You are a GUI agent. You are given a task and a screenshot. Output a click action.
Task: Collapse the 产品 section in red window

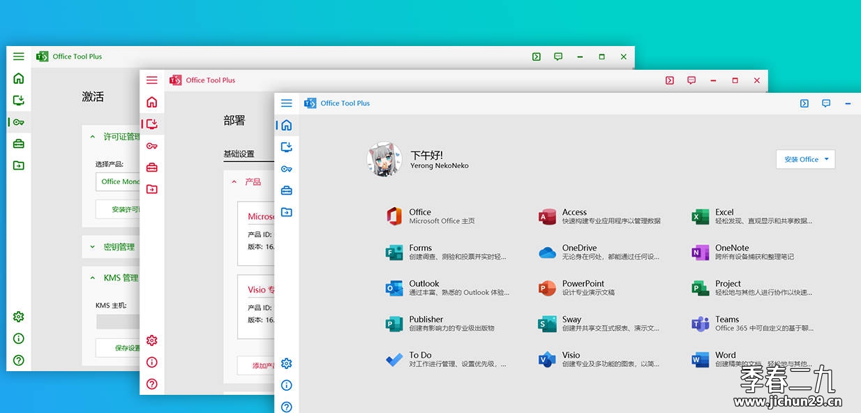(234, 182)
